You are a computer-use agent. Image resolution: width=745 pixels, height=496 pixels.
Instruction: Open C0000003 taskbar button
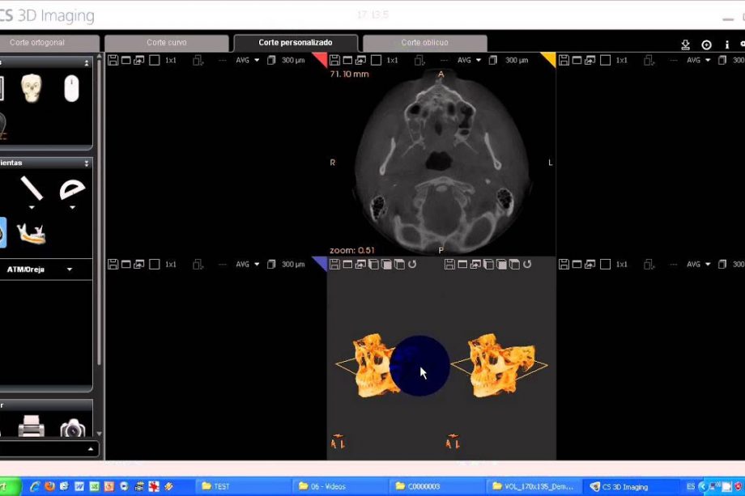[x=437, y=486]
